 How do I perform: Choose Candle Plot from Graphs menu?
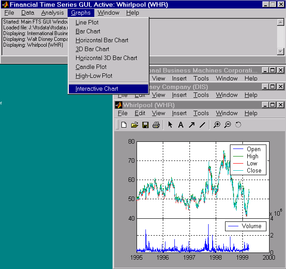pyautogui.click(x=109, y=67)
